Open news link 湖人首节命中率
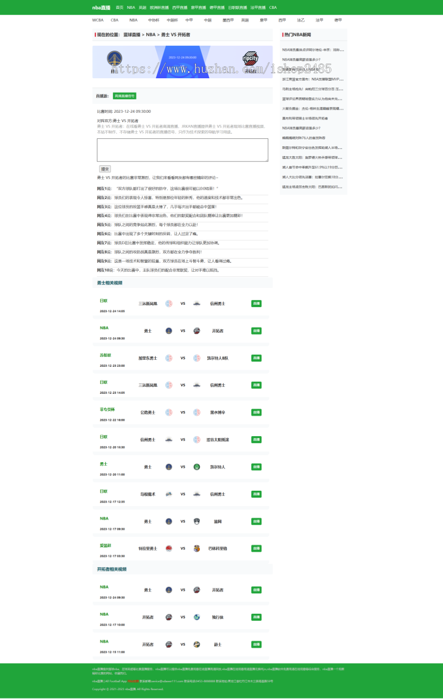The image size is (443, 699). tap(313, 167)
